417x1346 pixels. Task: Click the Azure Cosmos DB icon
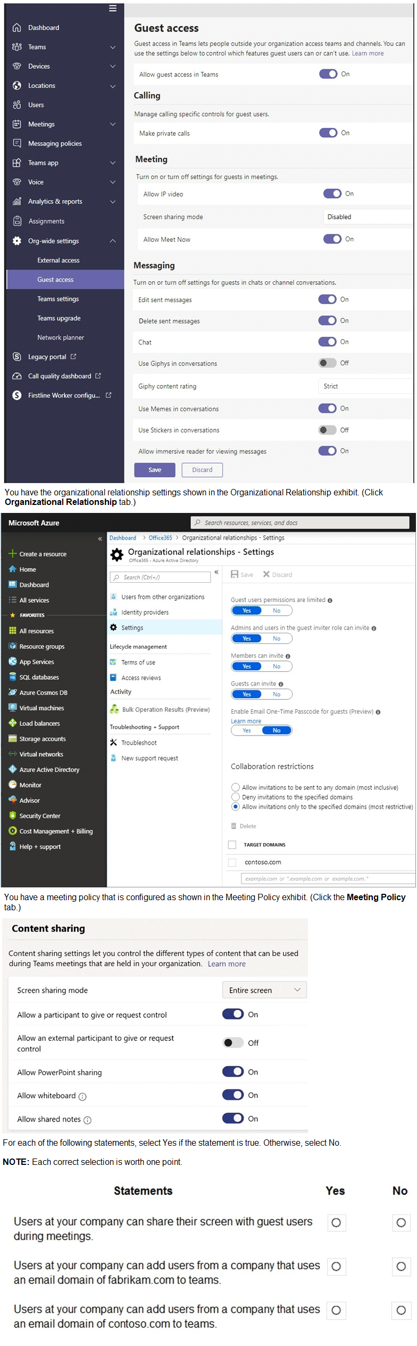(13, 692)
